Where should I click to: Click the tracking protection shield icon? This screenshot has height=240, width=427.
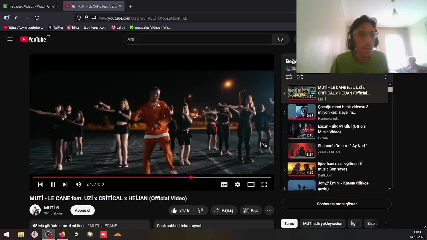(x=79, y=18)
